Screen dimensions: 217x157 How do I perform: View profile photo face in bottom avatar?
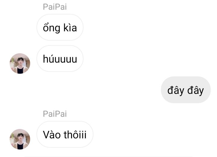point(20,137)
